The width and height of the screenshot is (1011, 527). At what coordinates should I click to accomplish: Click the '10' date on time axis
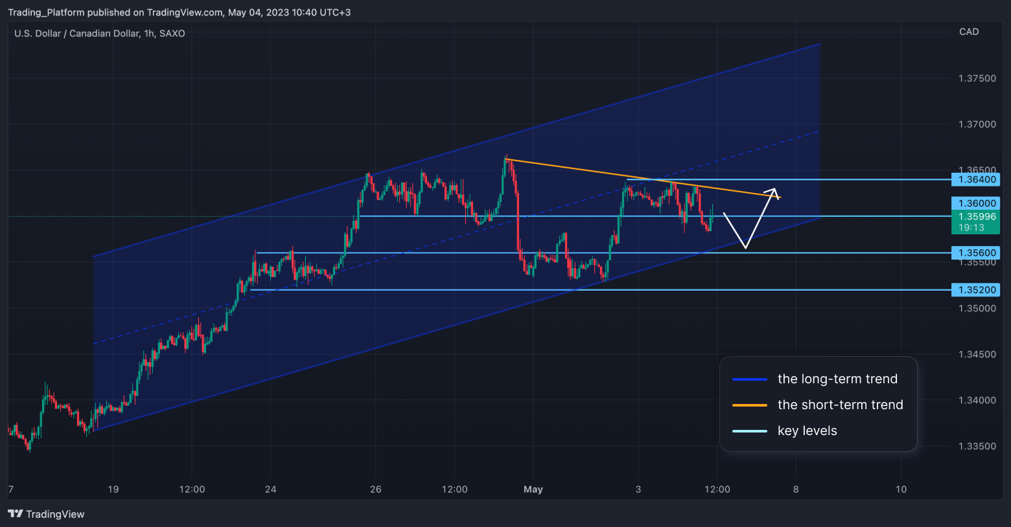[901, 489]
